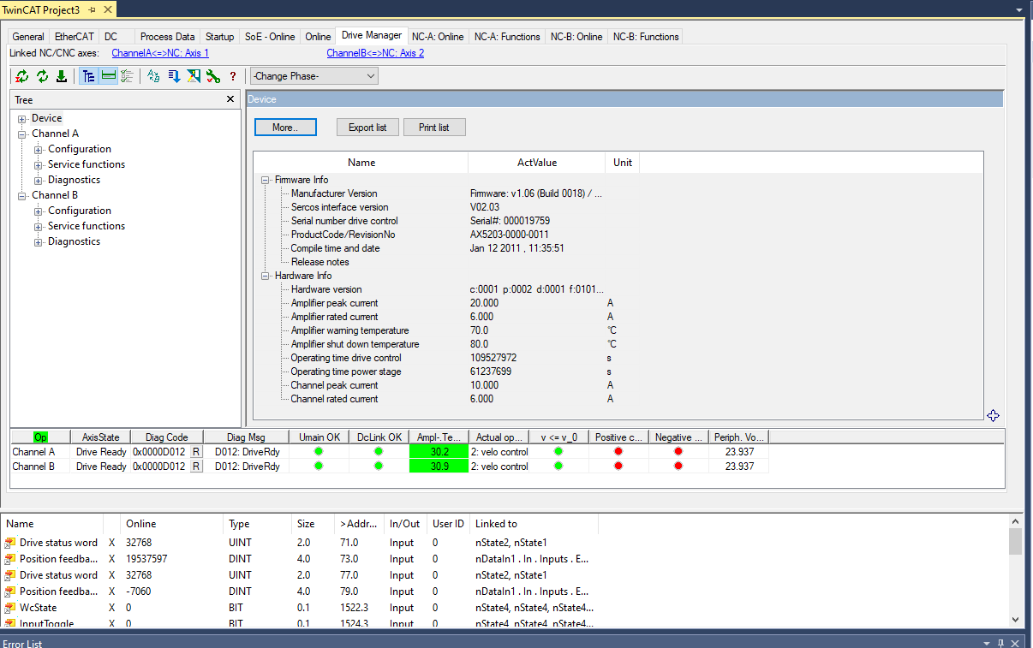Image resolution: width=1033 pixels, height=648 pixels.
Task: Toggle the green status bar view button
Action: (x=108, y=76)
